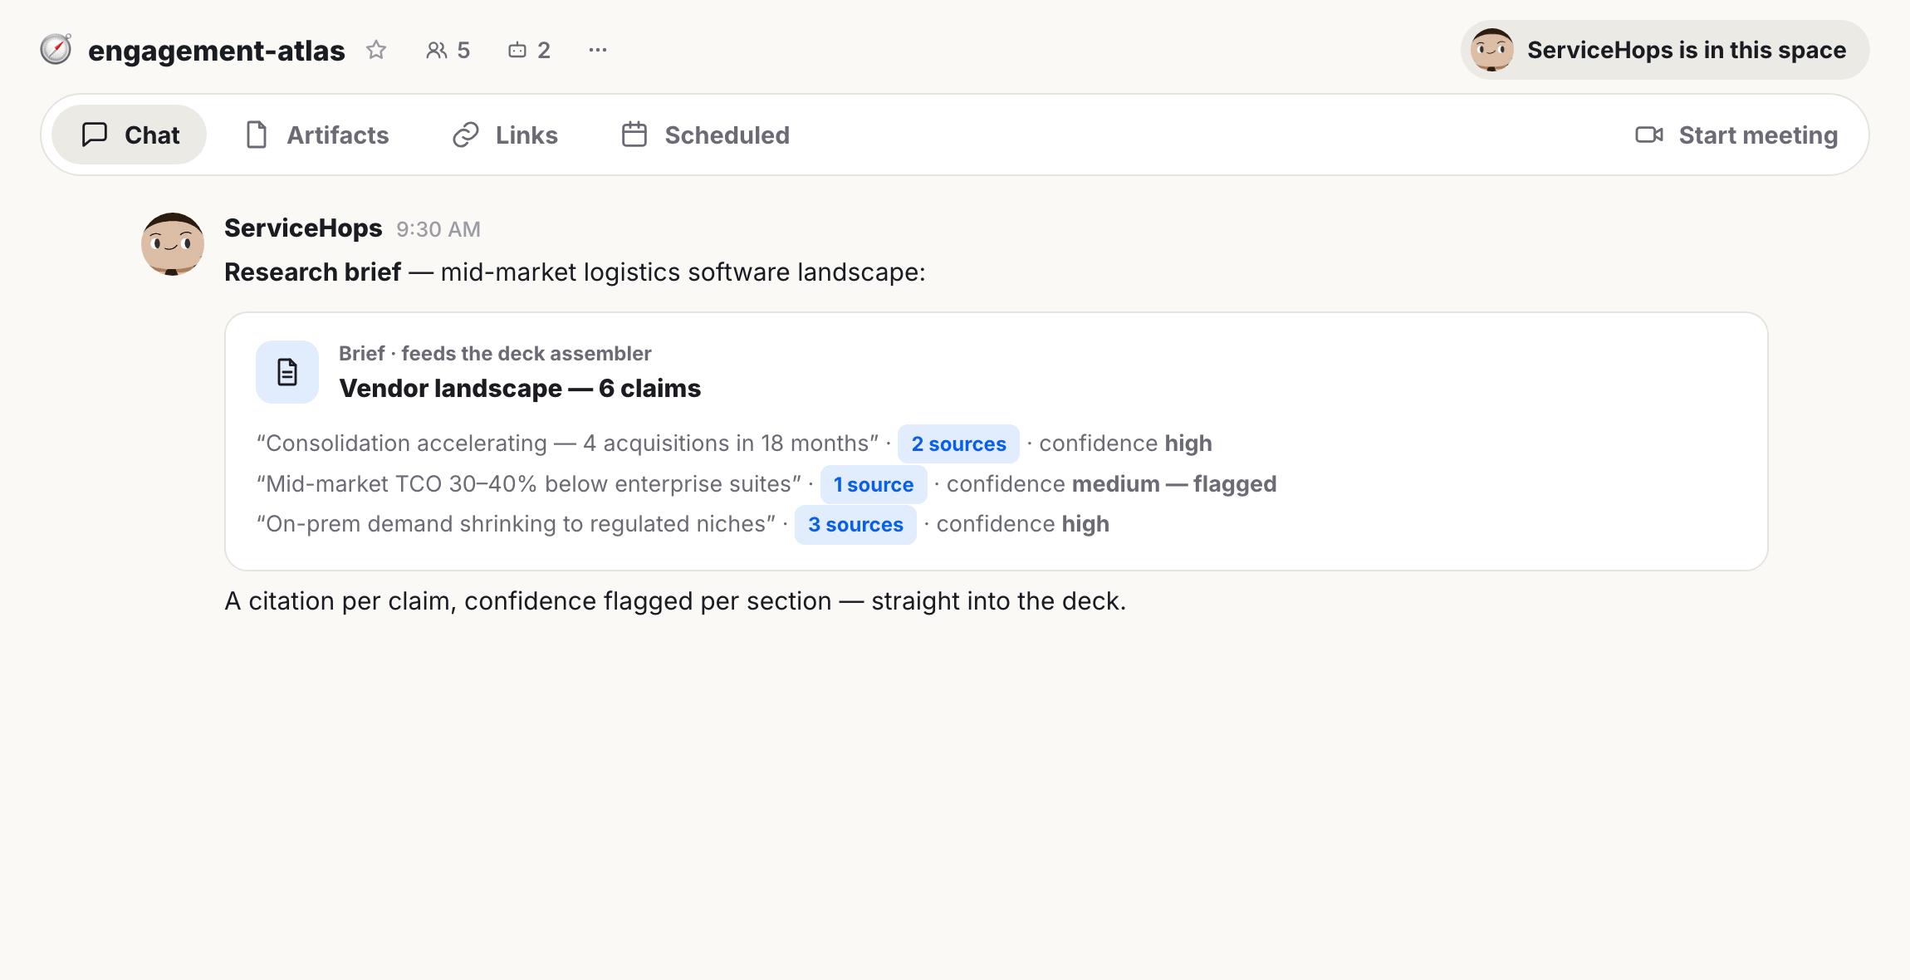The height and width of the screenshot is (980, 1910).
Task: Open the brief document icon
Action: point(287,372)
